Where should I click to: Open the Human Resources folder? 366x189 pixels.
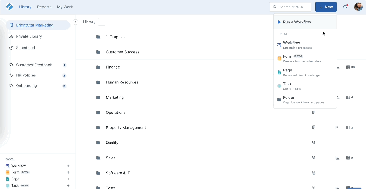tap(122, 82)
